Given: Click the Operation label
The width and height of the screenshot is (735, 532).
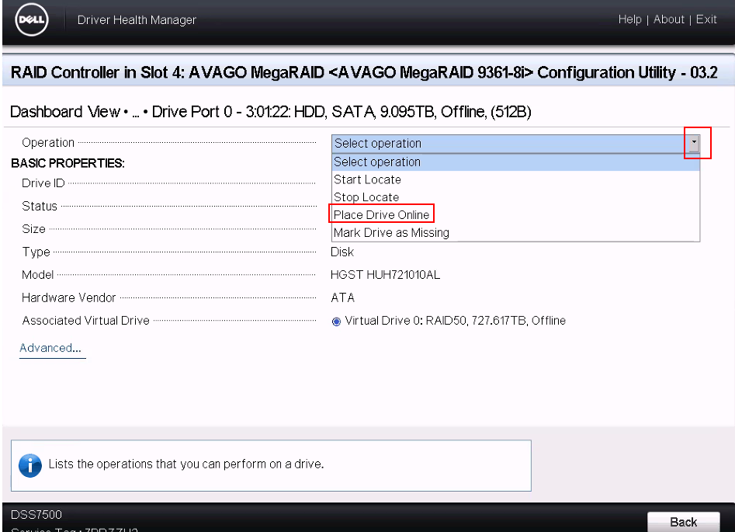Looking at the screenshot, I should pyautogui.click(x=48, y=143).
